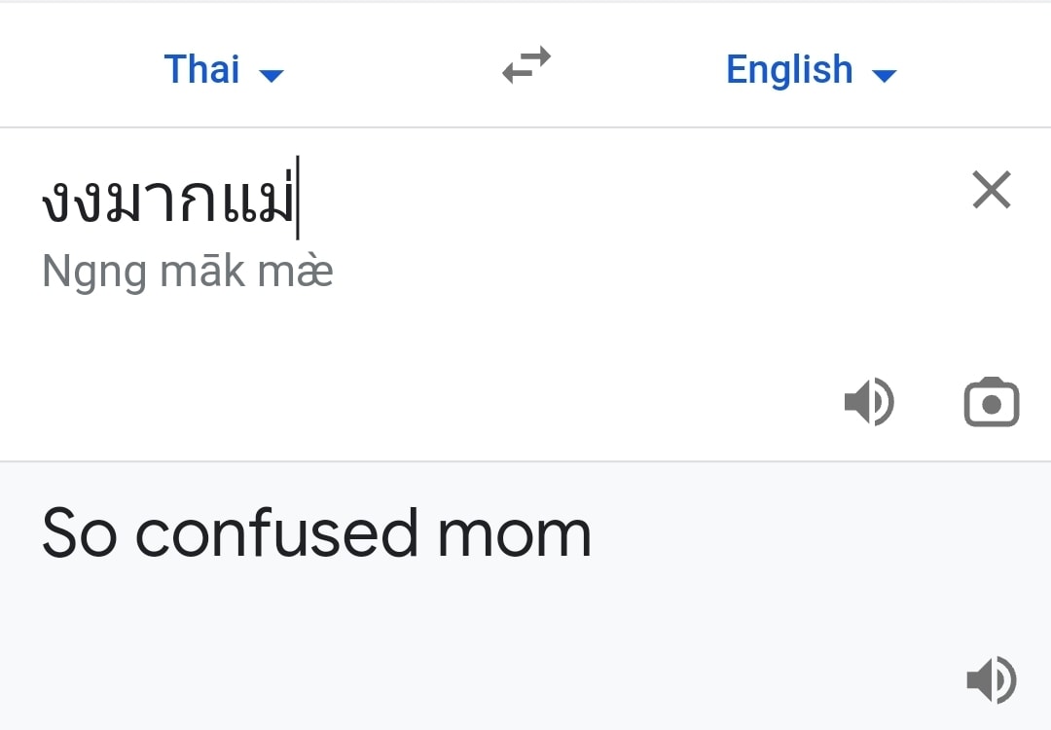The image size is (1051, 730).
Task: Tap the swap arrows between Thai and English
Action: pyautogui.click(x=525, y=64)
